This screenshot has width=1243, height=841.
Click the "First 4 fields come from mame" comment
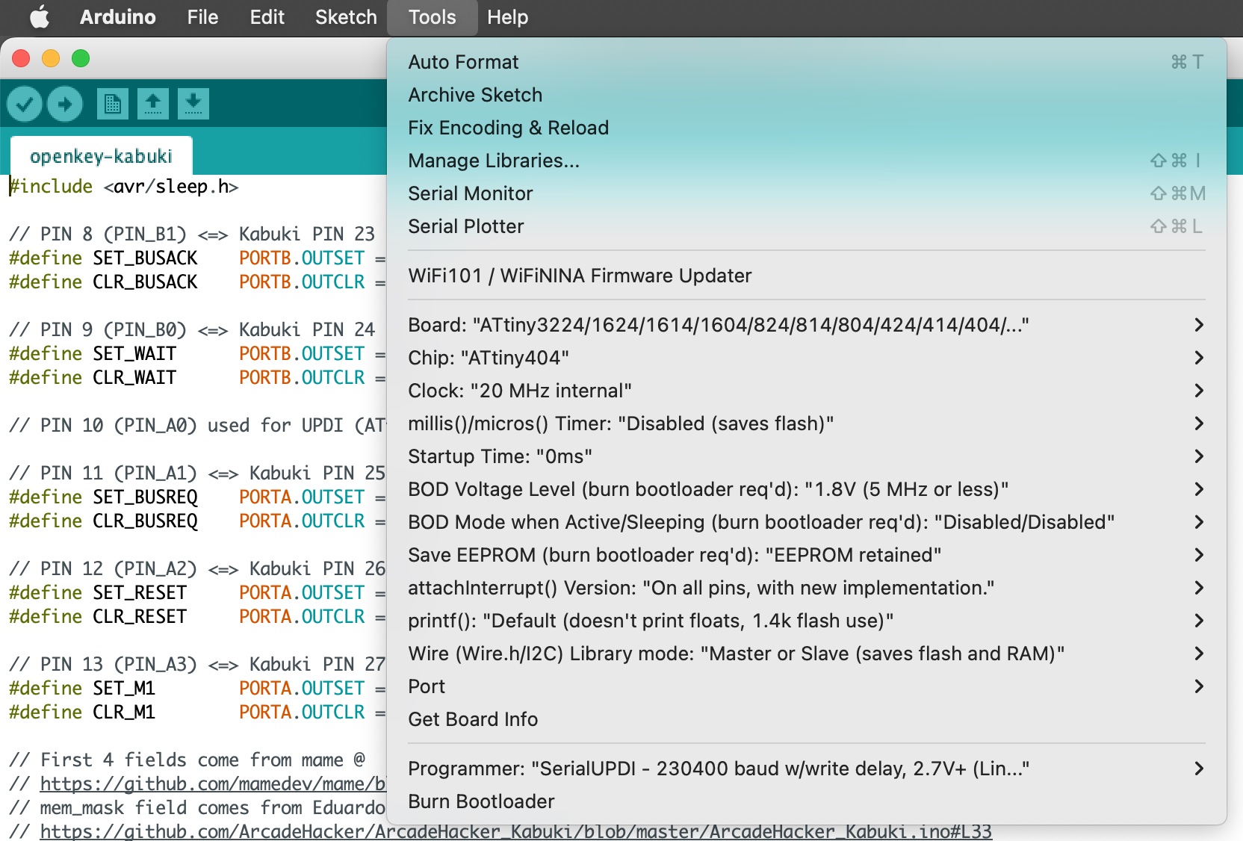point(187,760)
